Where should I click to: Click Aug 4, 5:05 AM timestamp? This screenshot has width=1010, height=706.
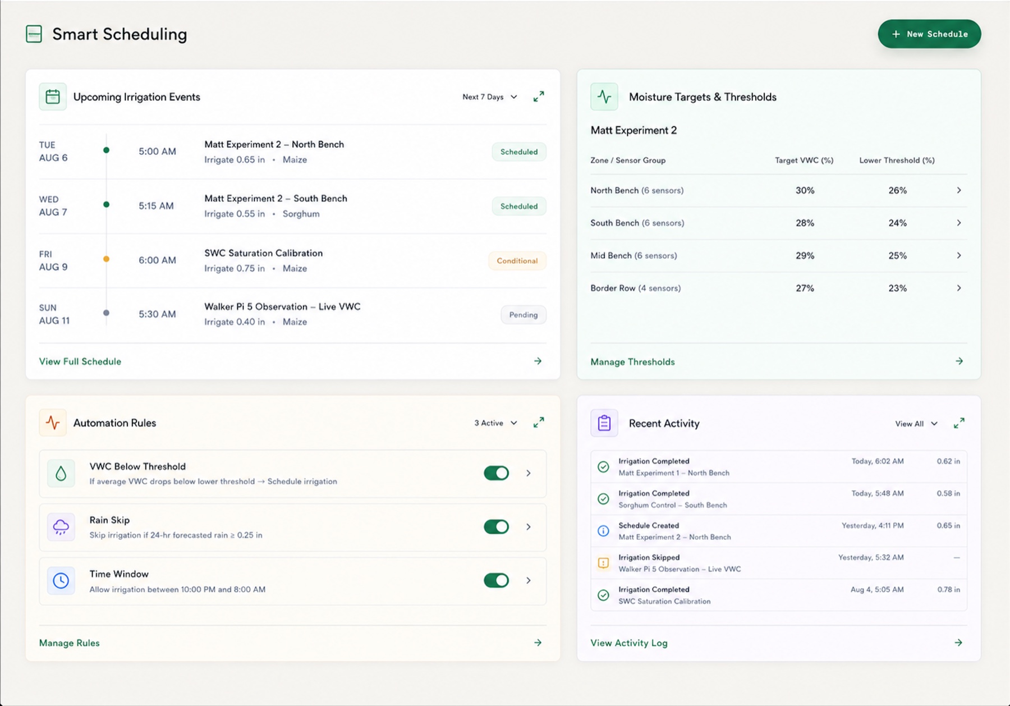click(877, 589)
